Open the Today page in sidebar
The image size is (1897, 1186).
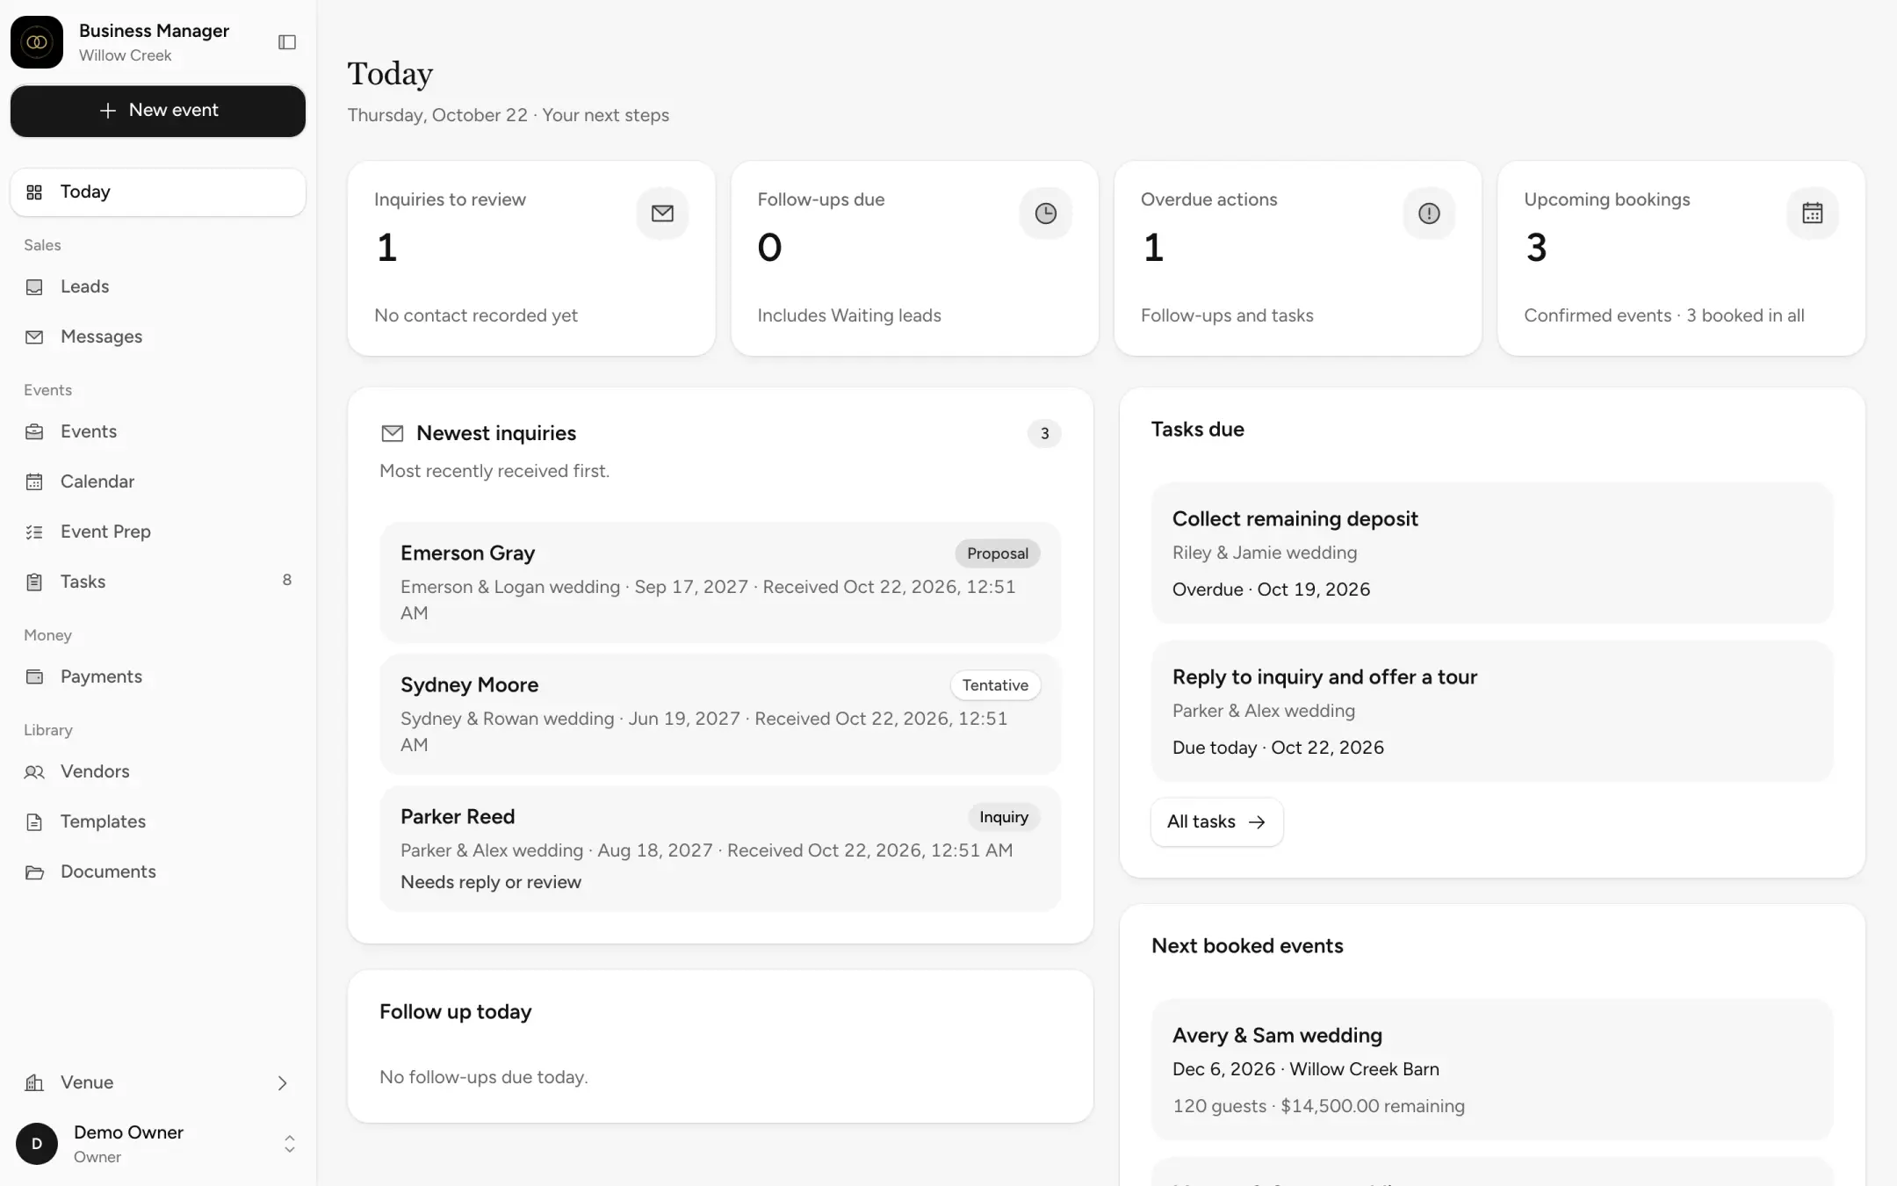coord(158,192)
